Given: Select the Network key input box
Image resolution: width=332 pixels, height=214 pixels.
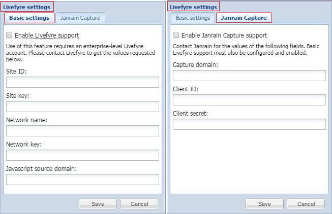Looking at the screenshot, I should [82, 155].
